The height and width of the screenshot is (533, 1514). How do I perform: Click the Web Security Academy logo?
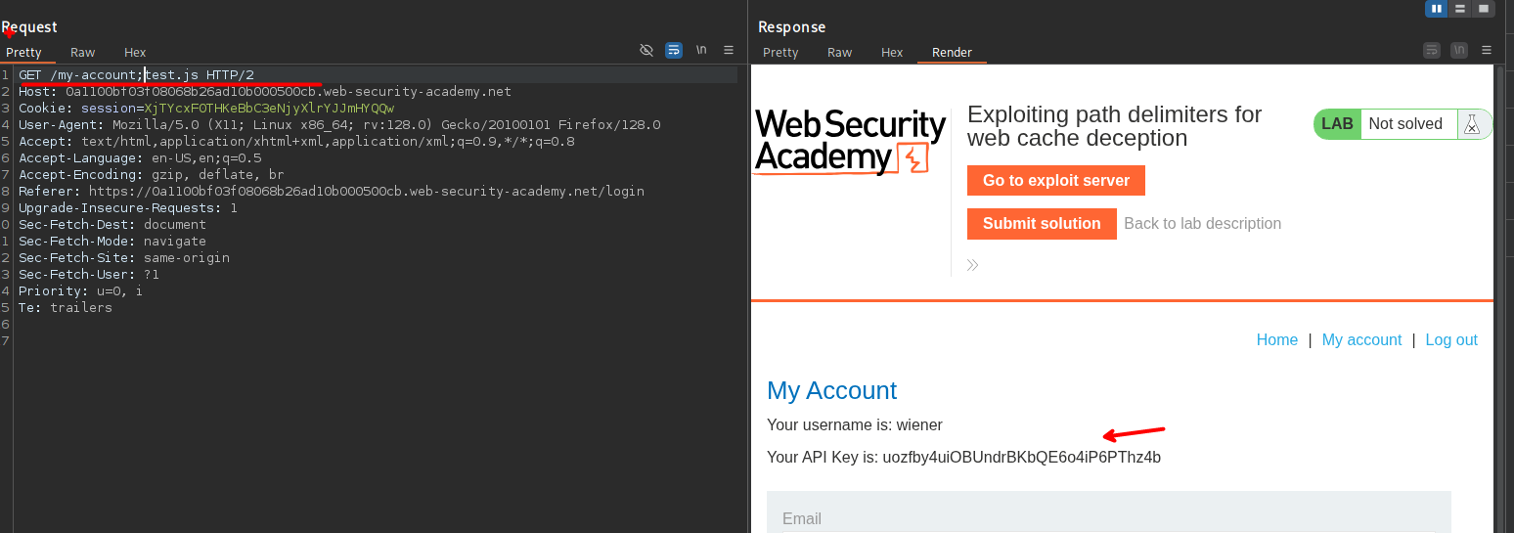(850, 143)
